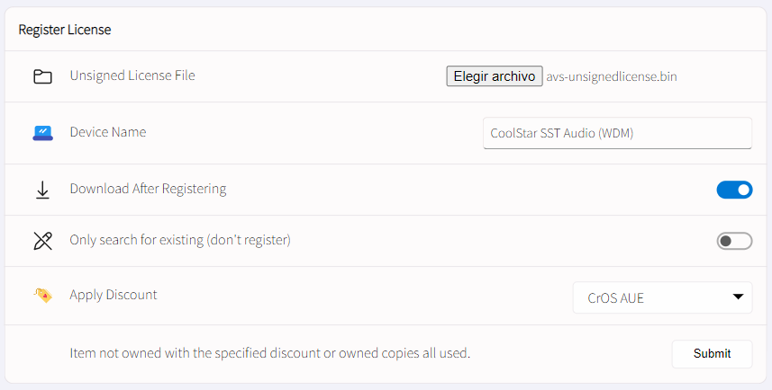The image size is (772, 390).
Task: Click the laptop icon next to Device Name
Action: pyautogui.click(x=43, y=133)
